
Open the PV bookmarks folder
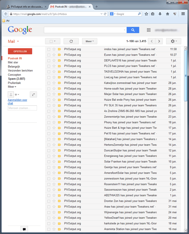pyautogui.click(x=6, y=21)
